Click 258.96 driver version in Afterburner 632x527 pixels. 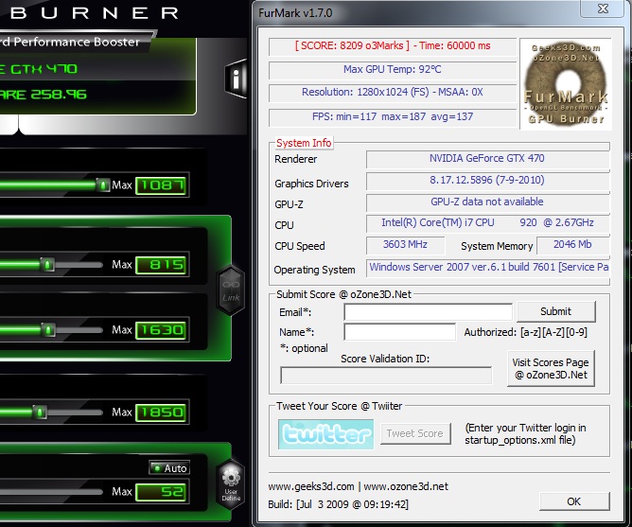[x=59, y=95]
